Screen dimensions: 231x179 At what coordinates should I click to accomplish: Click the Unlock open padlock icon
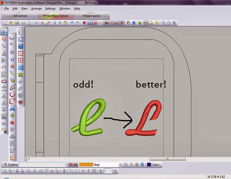point(22,171)
